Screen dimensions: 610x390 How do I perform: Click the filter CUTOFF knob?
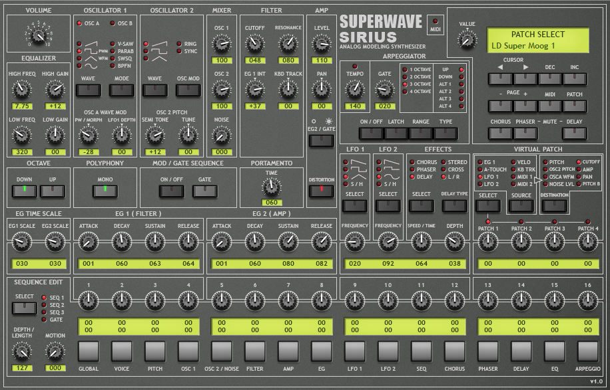(254, 45)
